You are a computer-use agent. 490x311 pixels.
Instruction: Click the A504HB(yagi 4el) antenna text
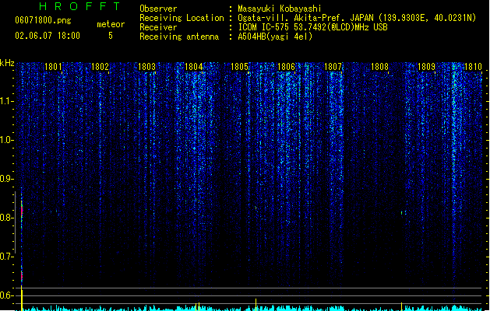[x=275, y=37]
